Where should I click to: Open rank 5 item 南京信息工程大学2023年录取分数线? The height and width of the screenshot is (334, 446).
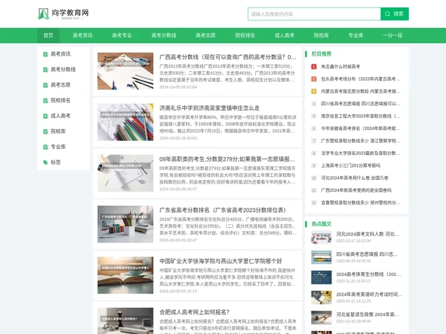[x=361, y=116]
